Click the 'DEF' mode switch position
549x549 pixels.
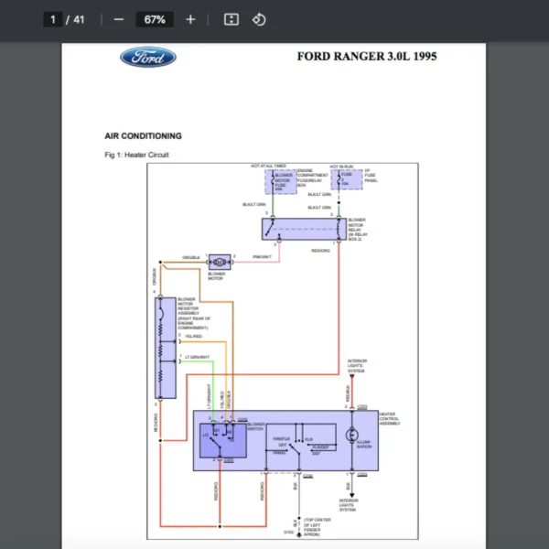click(317, 454)
